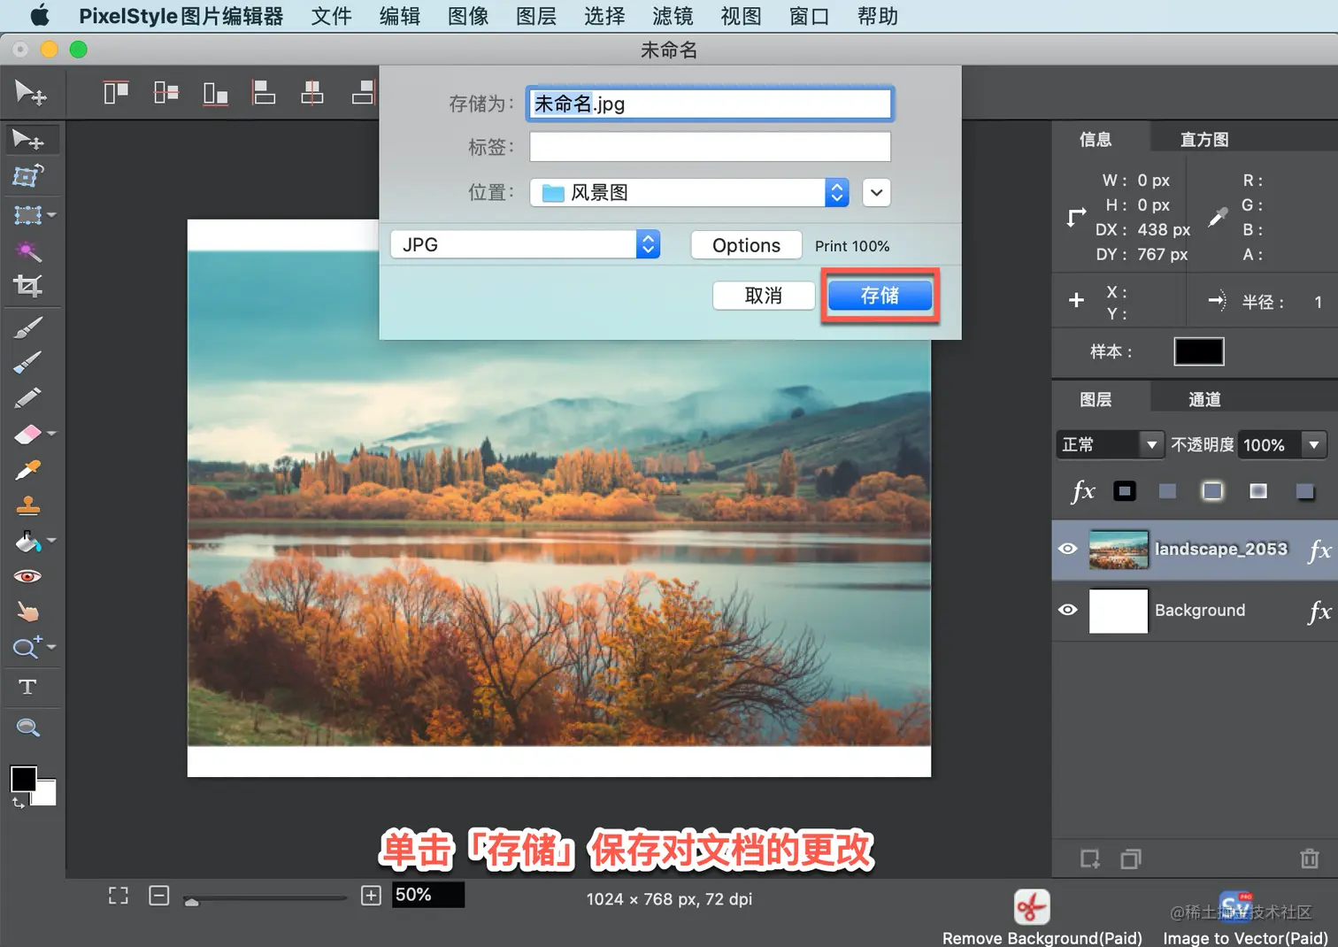Click the zoom slider handle

click(x=191, y=901)
